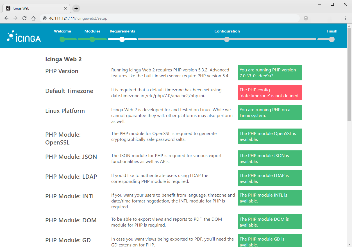Viewport: 352px width, 247px height.
Task: Open the browser home page
Action: 33,18
